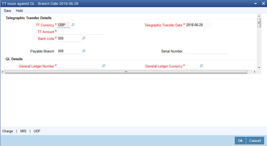Click the Telegraphic Transfer Date label
The width and height of the screenshot is (267, 146).
pos(163,25)
